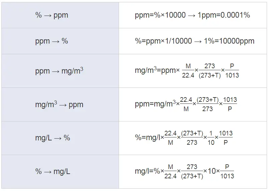This screenshot has height=191, width=270.
Task: Select the 'mg/m³ → ppm' label cell
Action: click(60, 104)
